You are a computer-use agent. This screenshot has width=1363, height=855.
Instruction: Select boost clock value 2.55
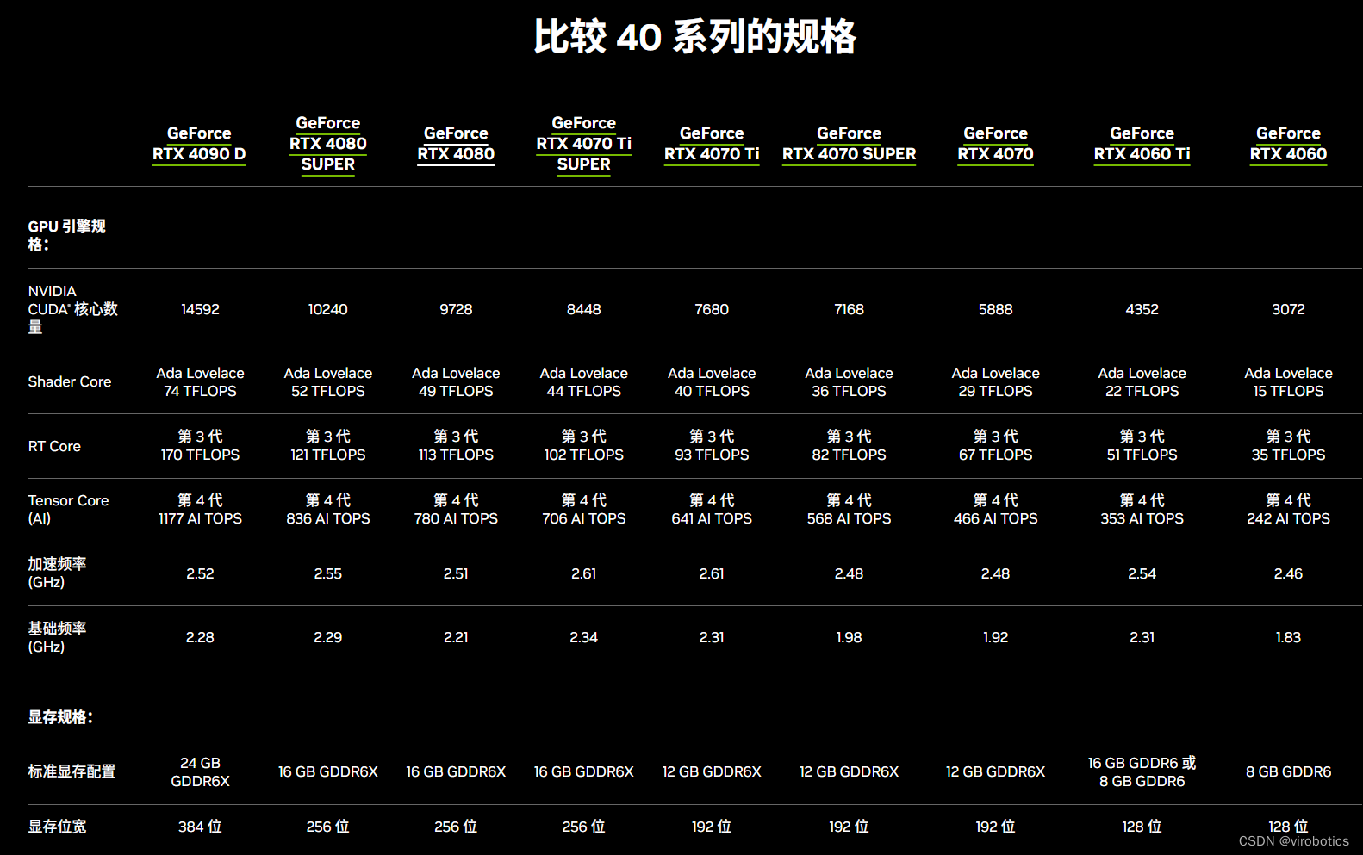(x=328, y=573)
